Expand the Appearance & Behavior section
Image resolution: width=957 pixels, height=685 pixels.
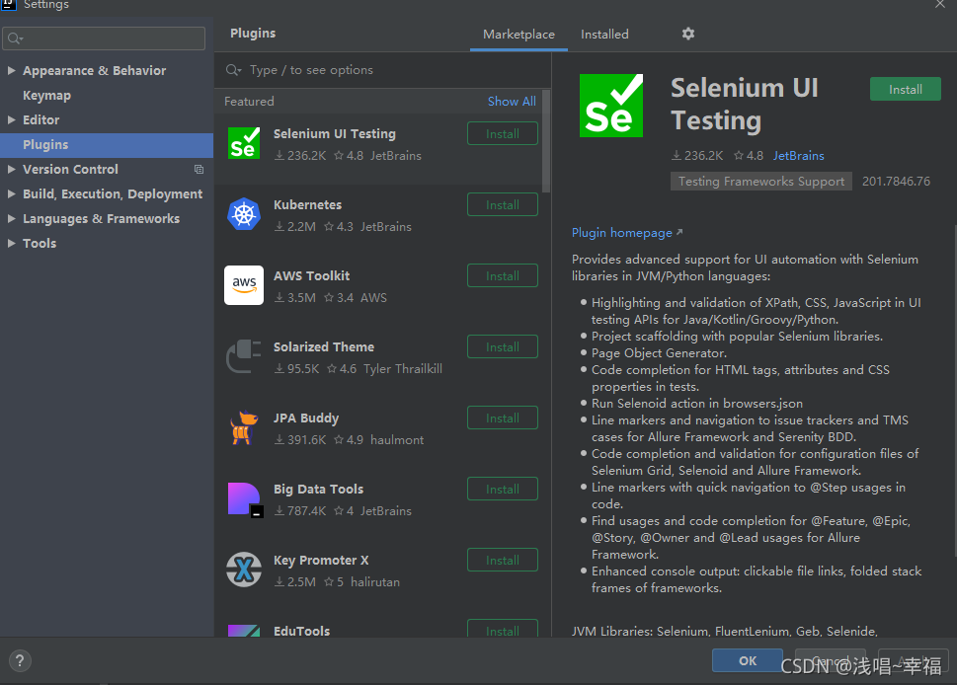[12, 71]
